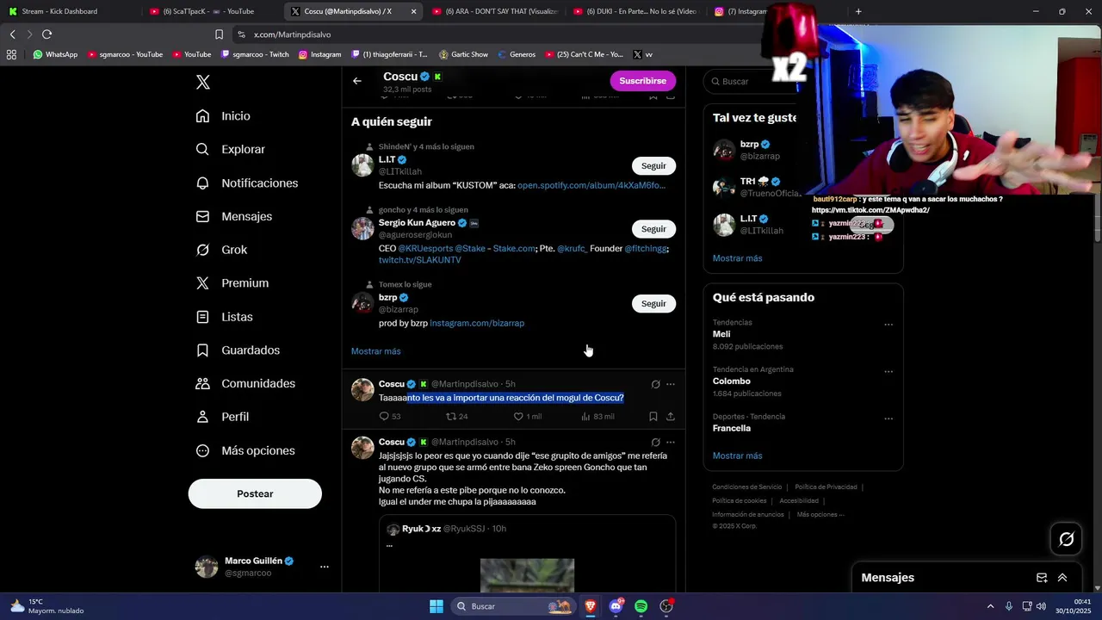
Task: Click Grok icon on the Taaaaanto tweet
Action: pyautogui.click(x=655, y=385)
